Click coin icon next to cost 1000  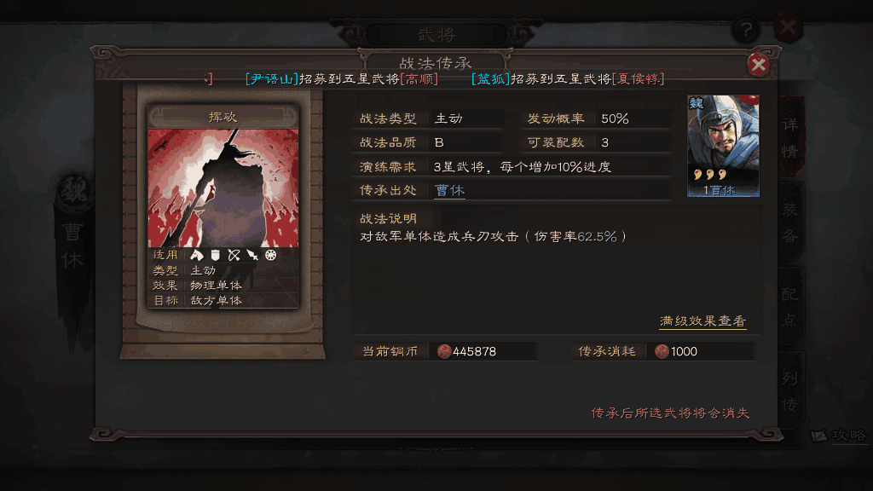(x=662, y=351)
